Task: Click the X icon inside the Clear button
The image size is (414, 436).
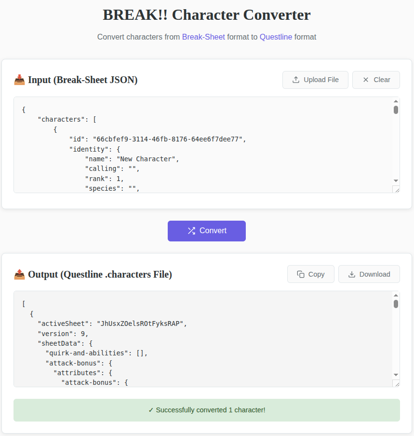Action: point(365,80)
